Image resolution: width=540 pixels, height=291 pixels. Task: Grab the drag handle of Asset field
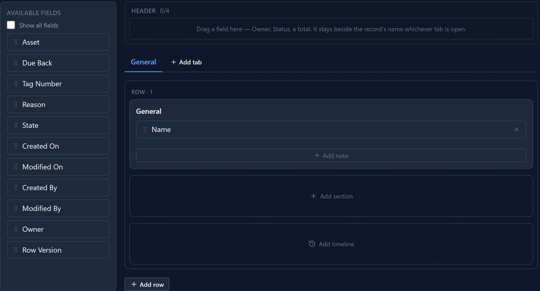[x=16, y=42]
